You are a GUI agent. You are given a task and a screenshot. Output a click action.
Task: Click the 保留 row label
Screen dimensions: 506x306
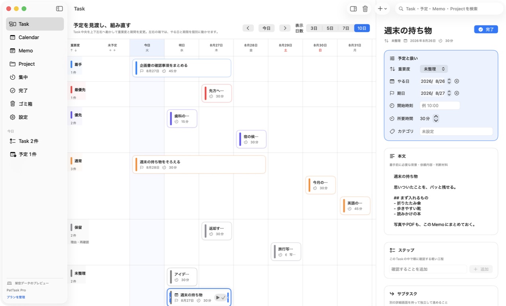[78, 228]
